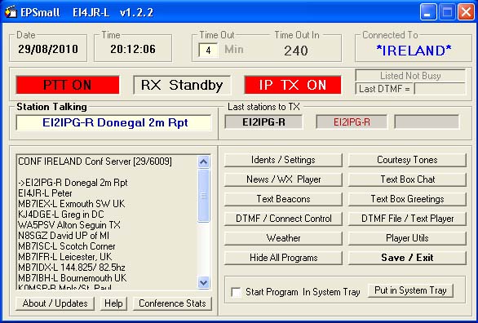Image resolution: width=478 pixels, height=323 pixels.
Task: Open Conference Stats
Action: tap(172, 303)
